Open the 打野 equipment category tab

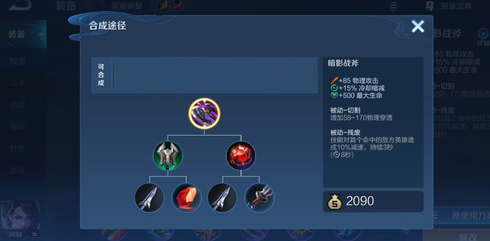tap(18, 148)
